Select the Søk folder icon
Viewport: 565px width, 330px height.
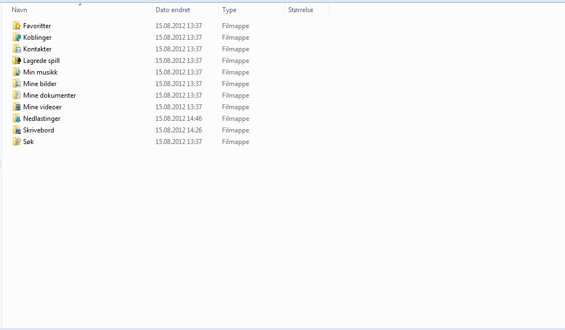click(17, 141)
